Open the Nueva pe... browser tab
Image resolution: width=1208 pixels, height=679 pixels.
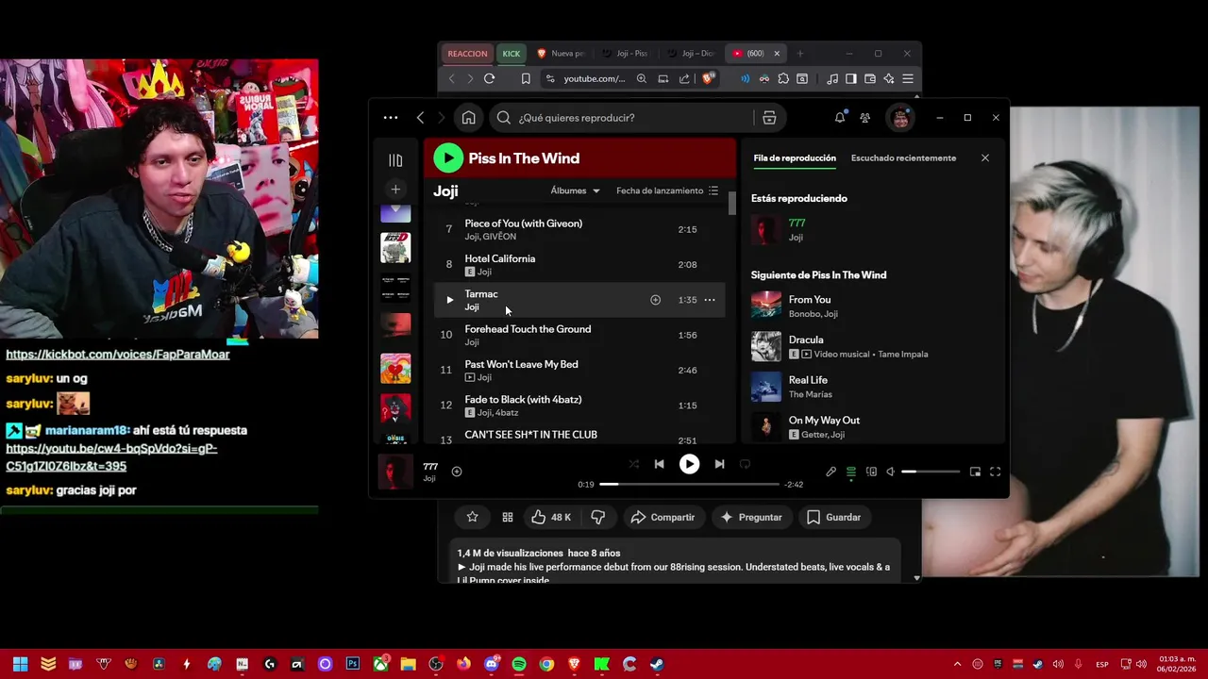(x=562, y=54)
